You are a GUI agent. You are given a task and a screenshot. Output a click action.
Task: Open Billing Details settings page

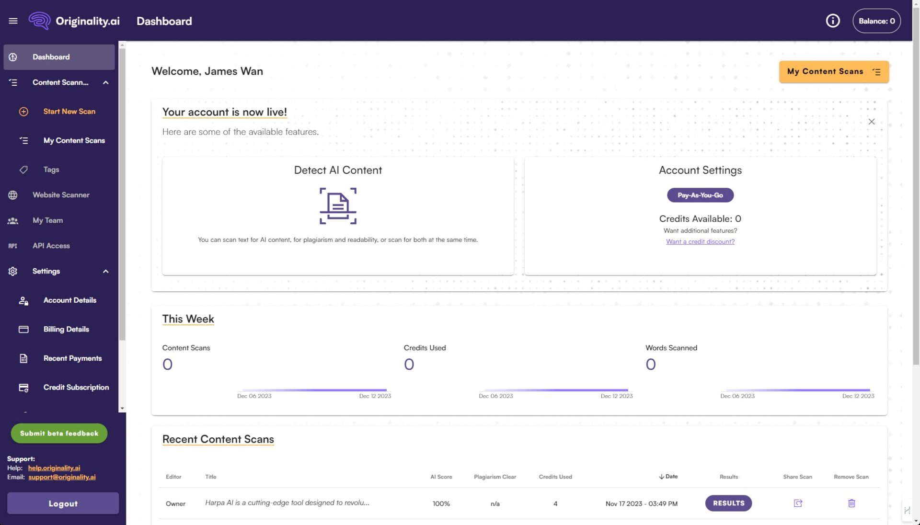click(x=66, y=330)
